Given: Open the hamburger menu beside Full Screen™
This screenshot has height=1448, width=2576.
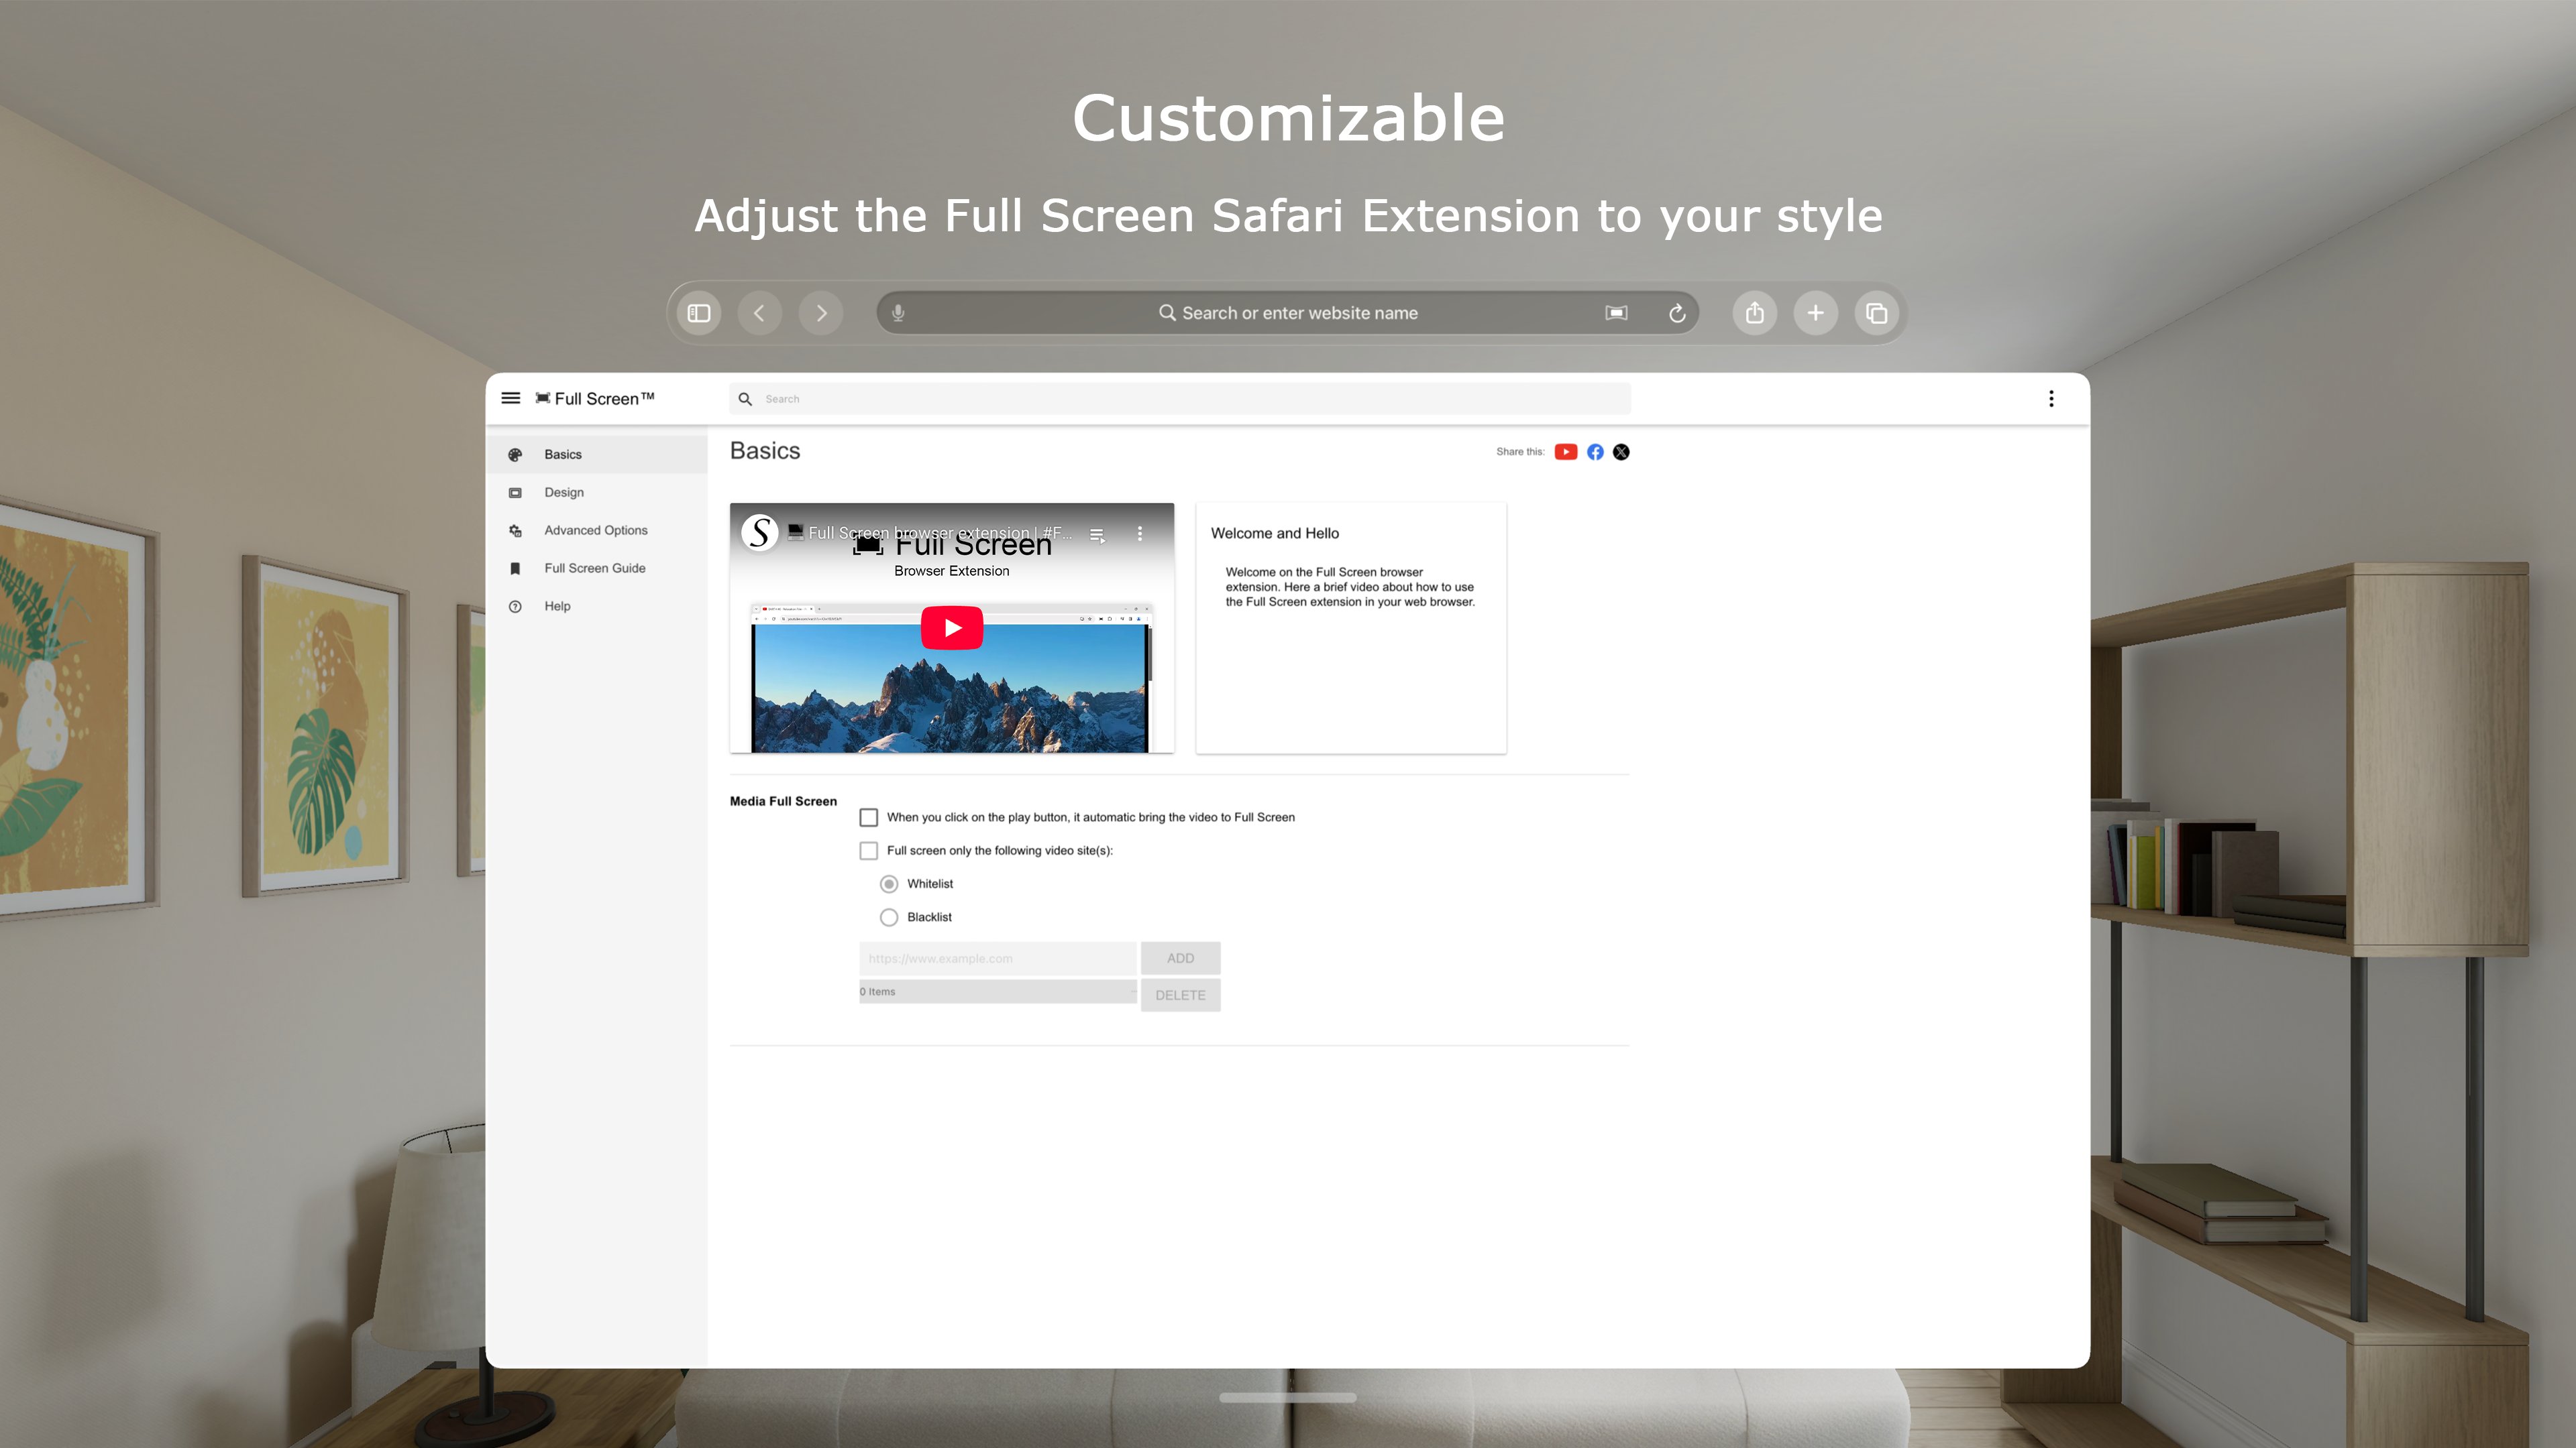Looking at the screenshot, I should pos(510,398).
